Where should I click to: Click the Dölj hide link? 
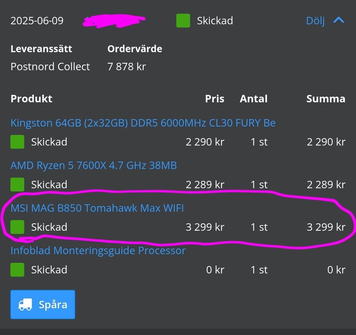(x=315, y=21)
